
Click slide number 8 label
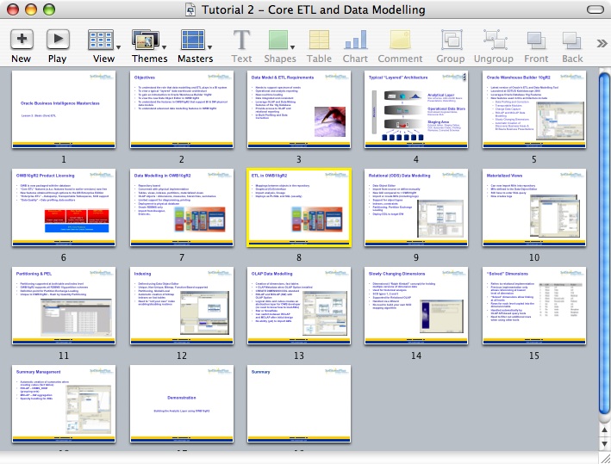click(x=299, y=257)
